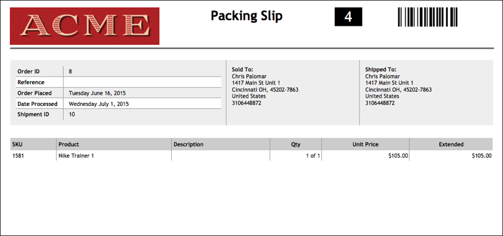
Task: Click the Shipment ID value 10
Action: pyautogui.click(x=72, y=114)
